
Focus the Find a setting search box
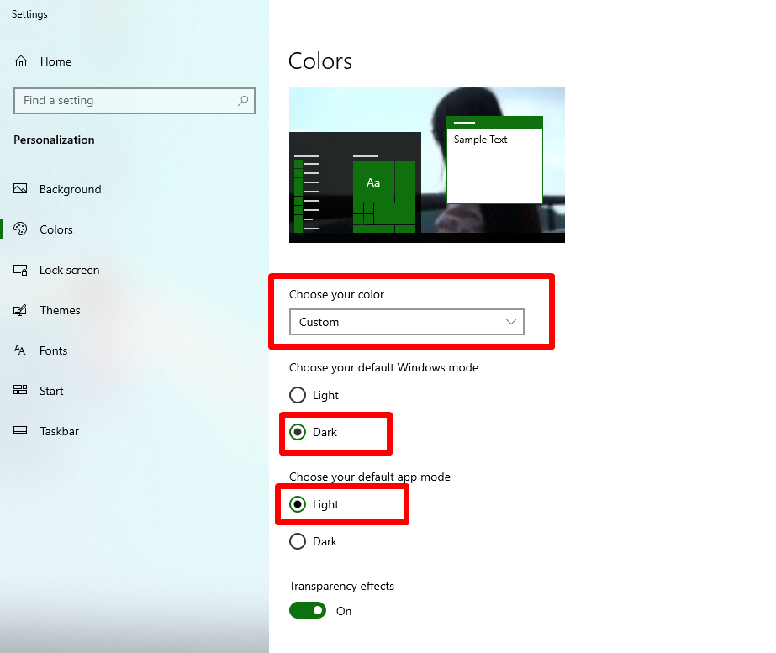coord(135,101)
